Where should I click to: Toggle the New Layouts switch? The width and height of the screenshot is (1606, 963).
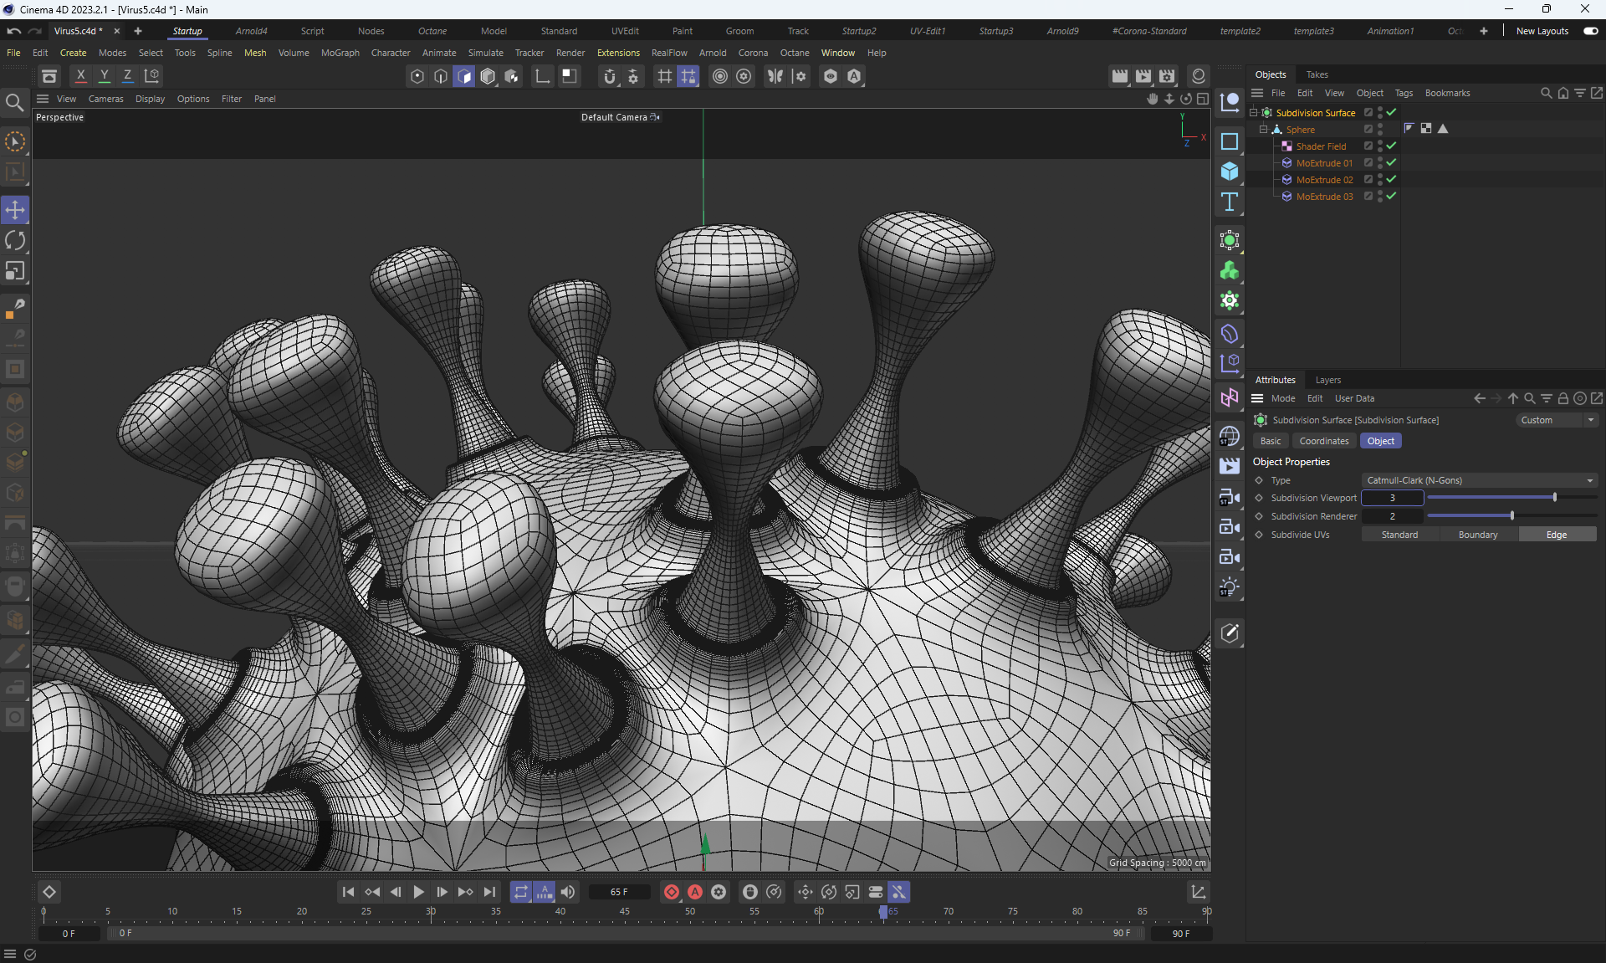[1590, 31]
